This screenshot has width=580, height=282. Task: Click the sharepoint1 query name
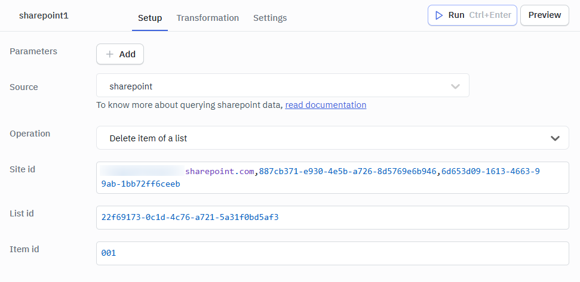tap(44, 16)
